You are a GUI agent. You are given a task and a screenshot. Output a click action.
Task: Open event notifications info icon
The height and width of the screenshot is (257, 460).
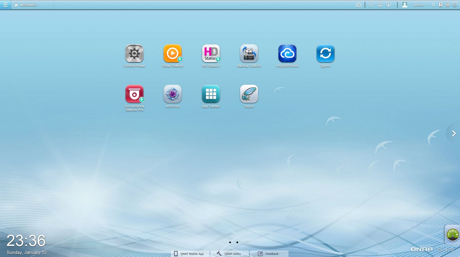pyautogui.click(x=388, y=5)
